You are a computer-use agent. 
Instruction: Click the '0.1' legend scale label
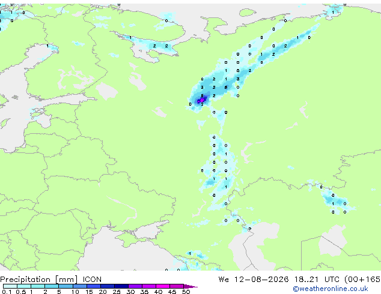(x=6, y=292)
